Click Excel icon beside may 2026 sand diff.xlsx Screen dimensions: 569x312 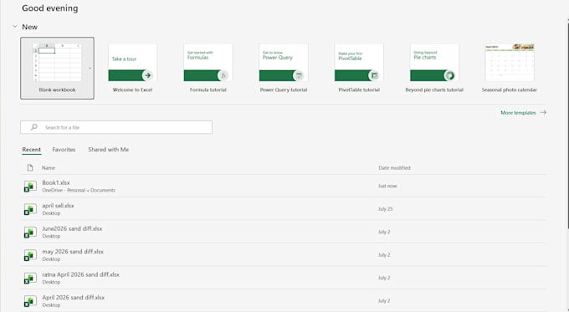point(30,255)
